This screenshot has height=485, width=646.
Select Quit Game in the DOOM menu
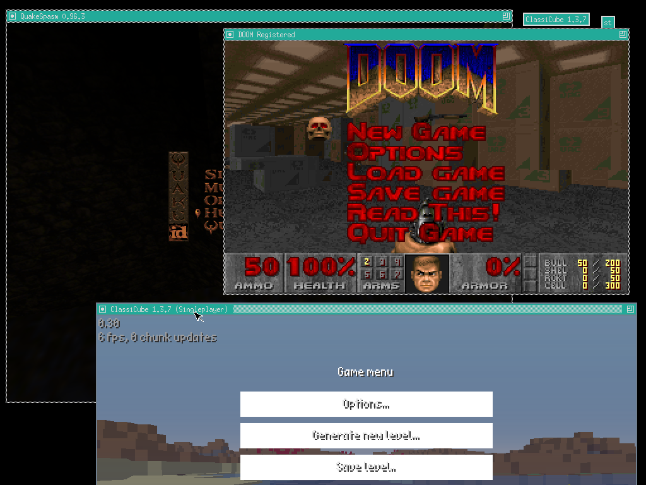coord(420,233)
